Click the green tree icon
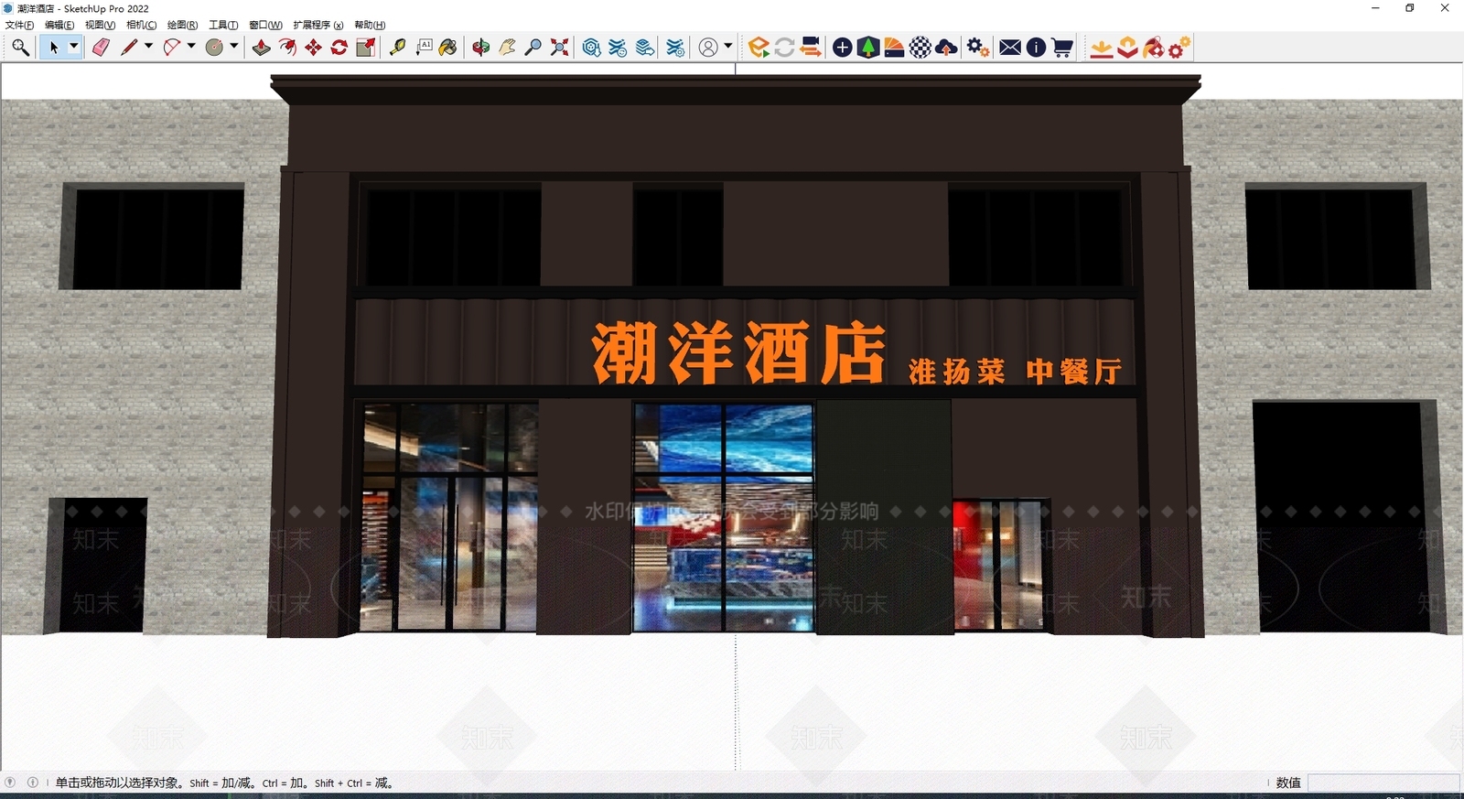The height and width of the screenshot is (799, 1464). click(868, 48)
